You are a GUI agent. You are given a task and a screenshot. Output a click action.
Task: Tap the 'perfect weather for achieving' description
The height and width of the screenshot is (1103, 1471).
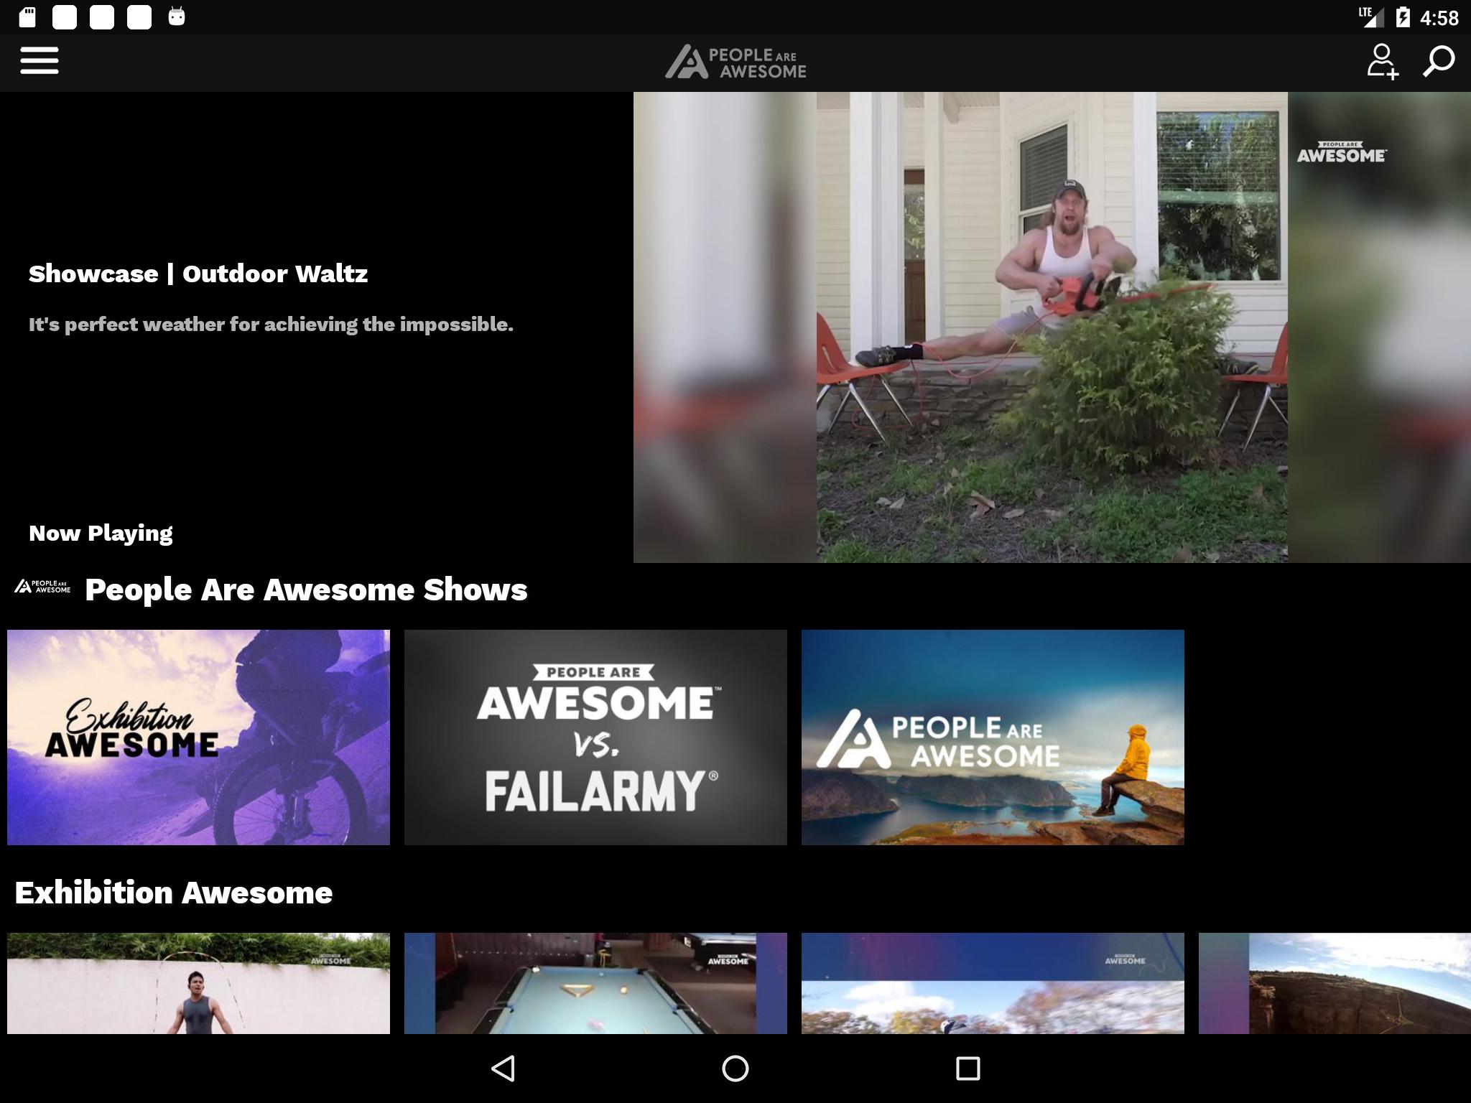[x=271, y=325]
